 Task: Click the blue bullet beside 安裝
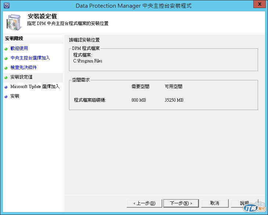point(6,96)
